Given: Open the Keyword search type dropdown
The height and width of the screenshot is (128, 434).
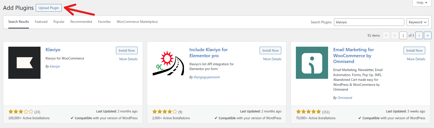Looking at the screenshot, I should click(417, 22).
